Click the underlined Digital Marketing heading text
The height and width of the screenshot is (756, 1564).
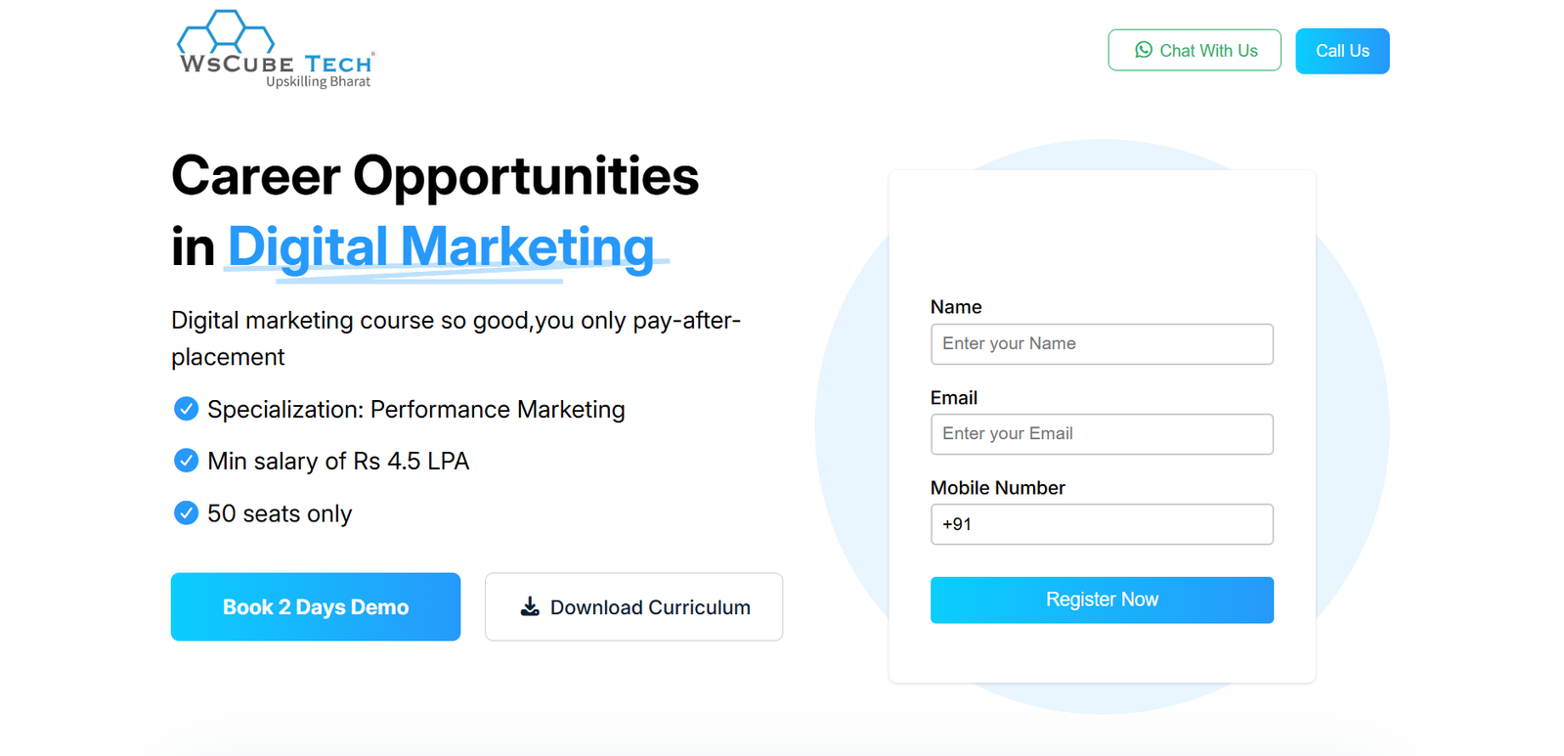click(441, 246)
